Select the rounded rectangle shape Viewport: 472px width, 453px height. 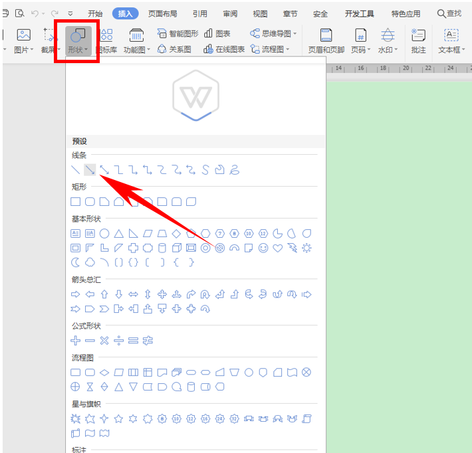pos(90,201)
